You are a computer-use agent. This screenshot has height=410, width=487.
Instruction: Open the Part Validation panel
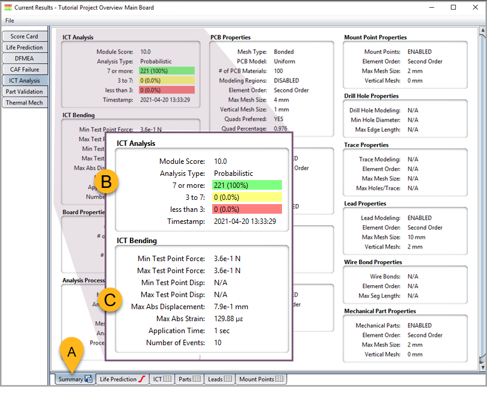(x=24, y=91)
